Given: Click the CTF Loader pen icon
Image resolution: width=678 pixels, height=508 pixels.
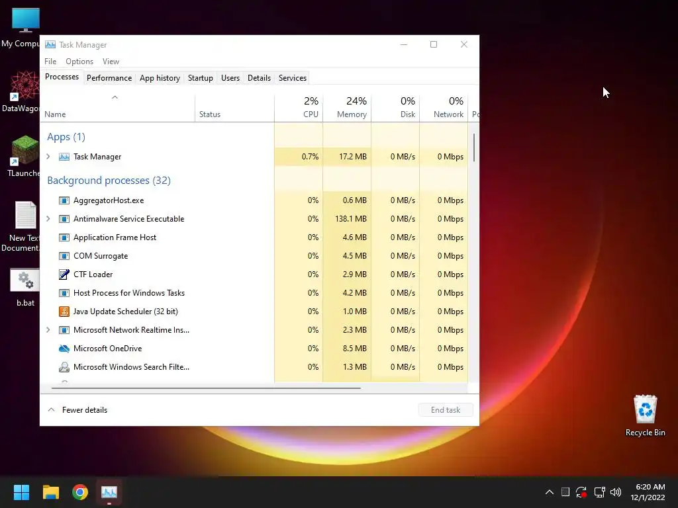Looking at the screenshot, I should (64, 275).
